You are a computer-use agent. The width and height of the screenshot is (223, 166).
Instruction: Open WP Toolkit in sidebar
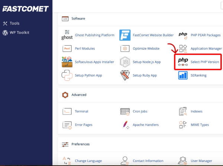(19, 33)
